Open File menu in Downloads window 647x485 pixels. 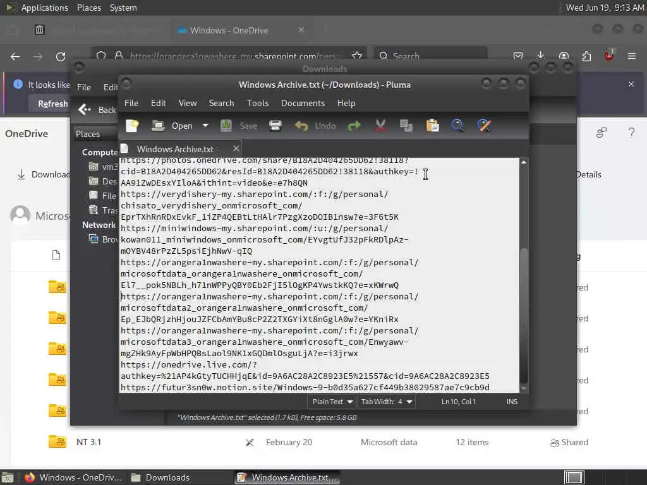pyautogui.click(x=84, y=87)
